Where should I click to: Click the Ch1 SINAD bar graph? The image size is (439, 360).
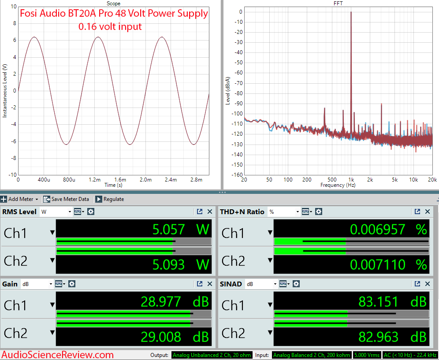(x=351, y=314)
